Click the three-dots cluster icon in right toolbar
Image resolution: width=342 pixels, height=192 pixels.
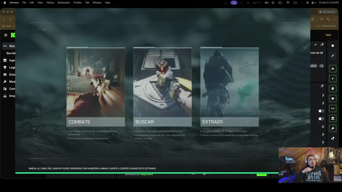pos(333,138)
